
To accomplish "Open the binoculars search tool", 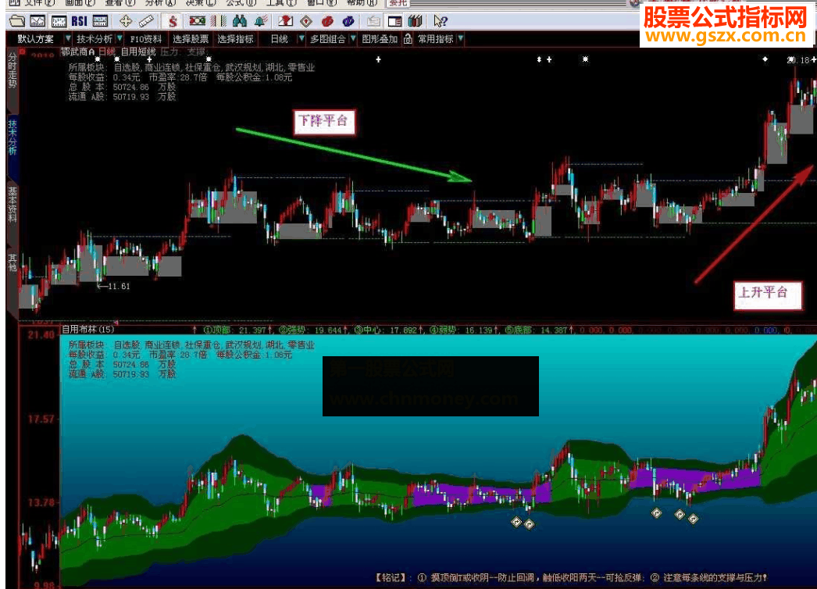I will click(240, 21).
